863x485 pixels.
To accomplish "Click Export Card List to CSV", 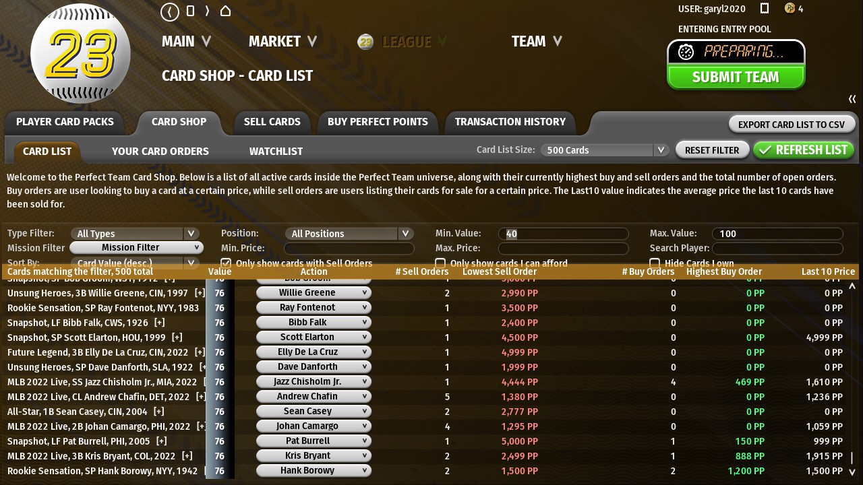I will [792, 125].
